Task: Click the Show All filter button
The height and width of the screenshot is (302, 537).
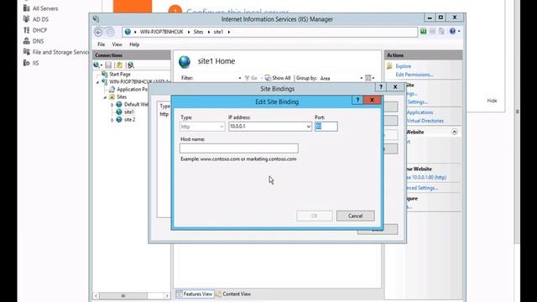Action: 278,78
